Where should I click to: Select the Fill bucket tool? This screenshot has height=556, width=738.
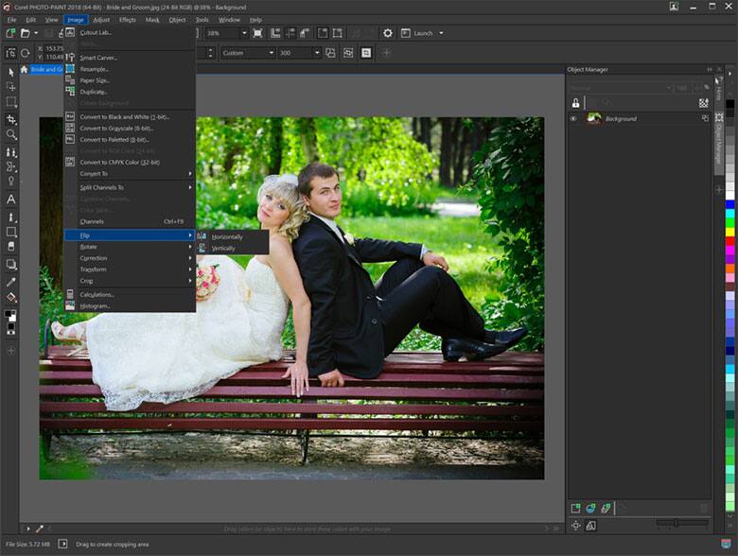coord(11,298)
